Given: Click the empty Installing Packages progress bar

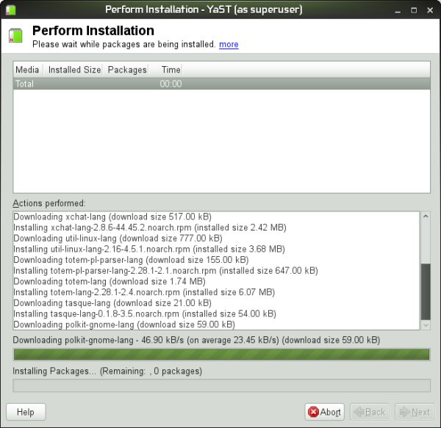Looking at the screenshot, I should tap(222, 385).
